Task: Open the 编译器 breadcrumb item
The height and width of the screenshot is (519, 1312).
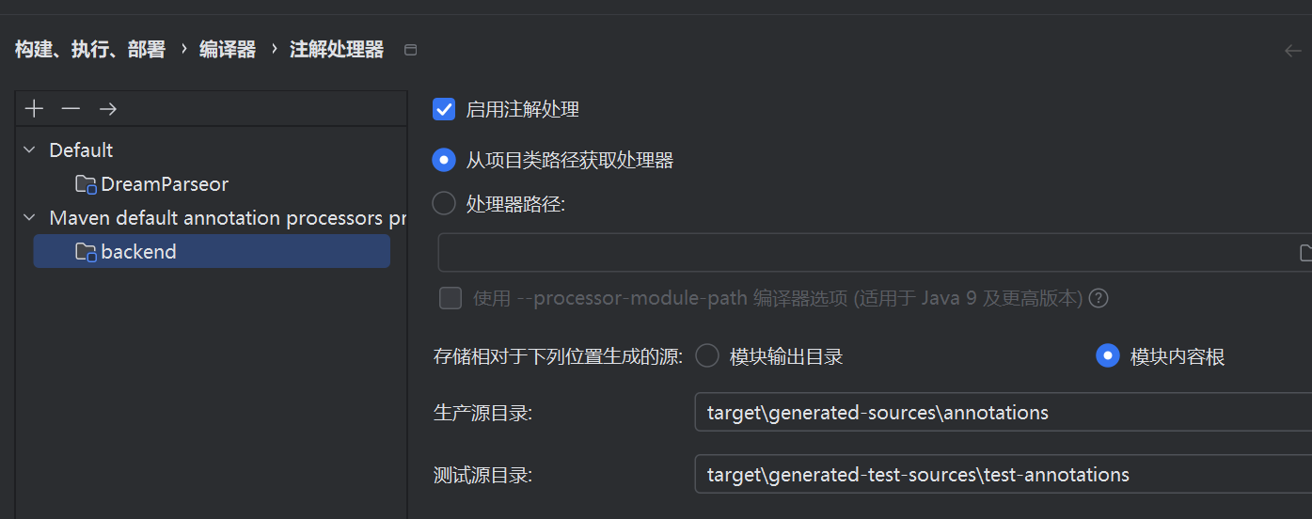Action: 228,50
